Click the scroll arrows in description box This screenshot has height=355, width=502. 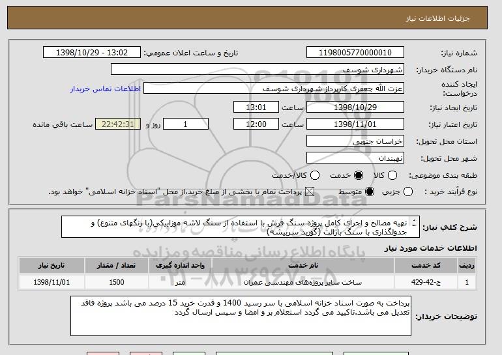coord(414,223)
